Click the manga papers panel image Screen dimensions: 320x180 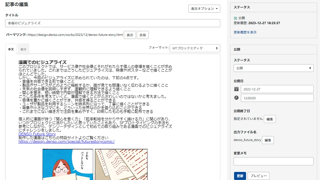(x=121, y=164)
